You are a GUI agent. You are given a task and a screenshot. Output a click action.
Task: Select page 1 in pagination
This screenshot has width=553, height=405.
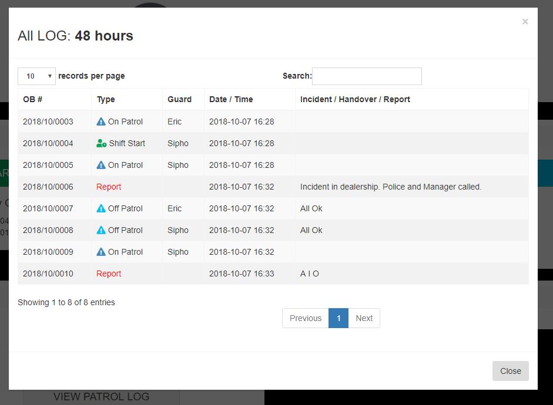tap(338, 318)
